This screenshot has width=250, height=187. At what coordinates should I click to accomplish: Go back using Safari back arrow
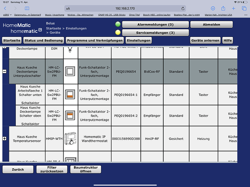(5, 8)
